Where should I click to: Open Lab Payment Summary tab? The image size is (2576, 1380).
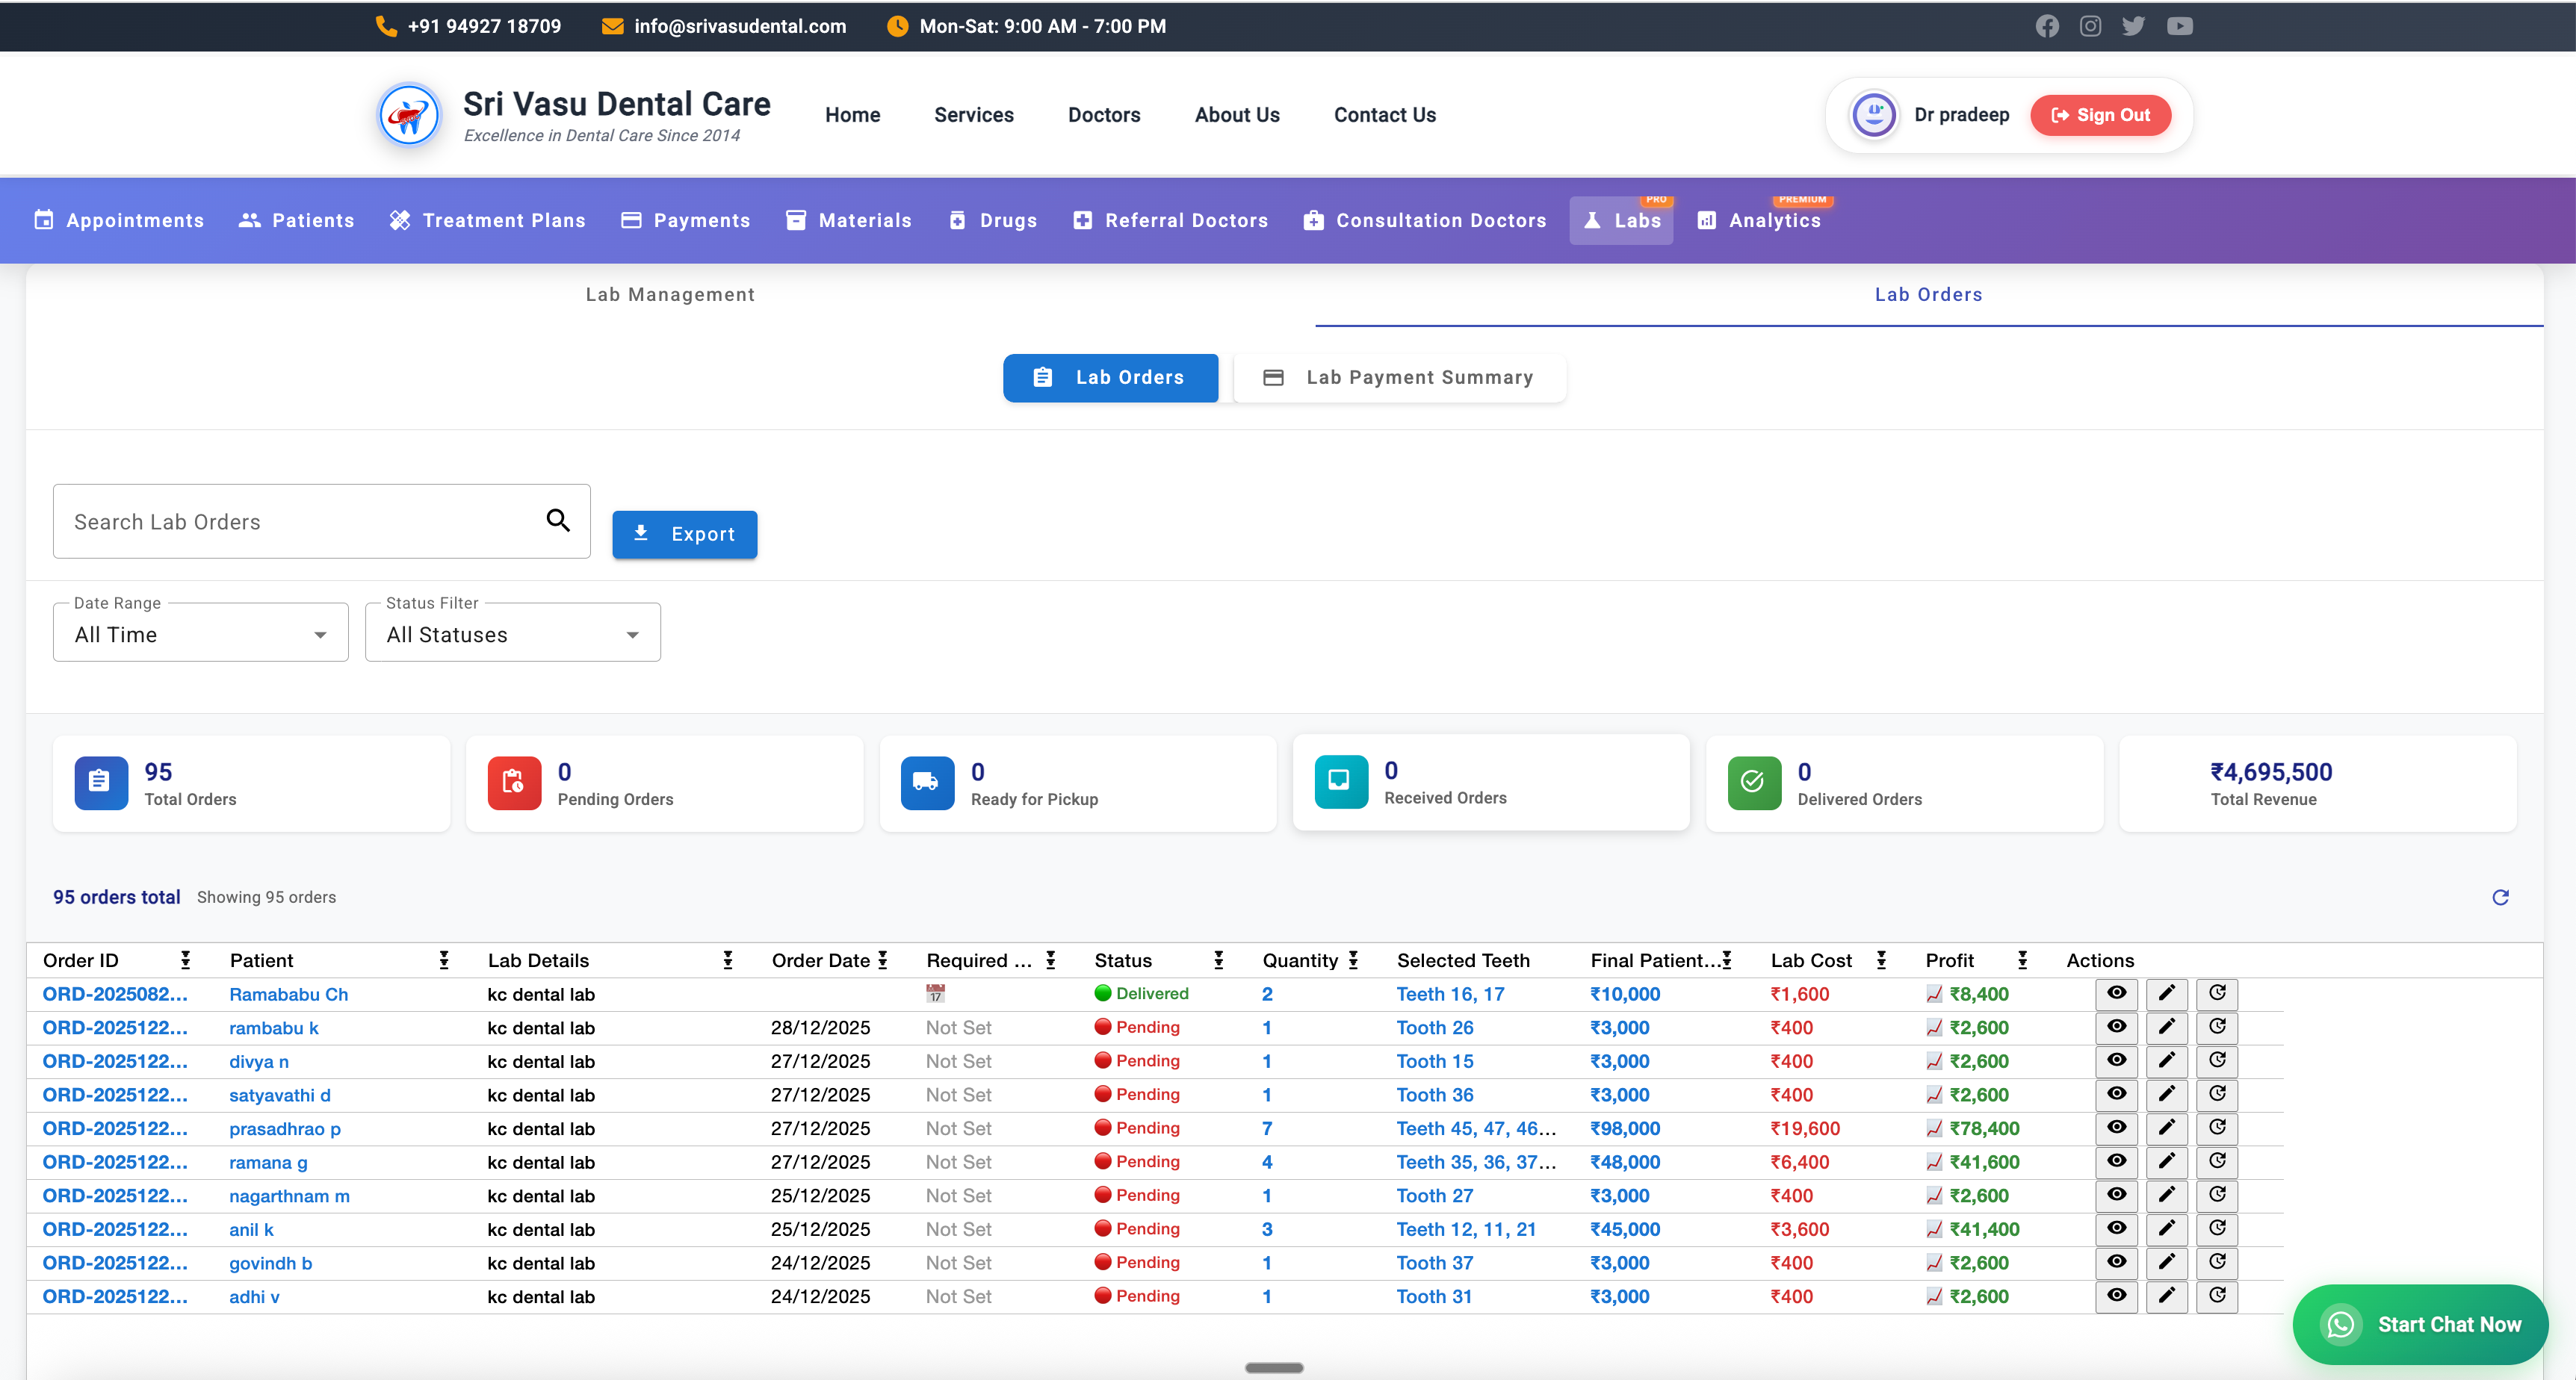pyautogui.click(x=1399, y=378)
